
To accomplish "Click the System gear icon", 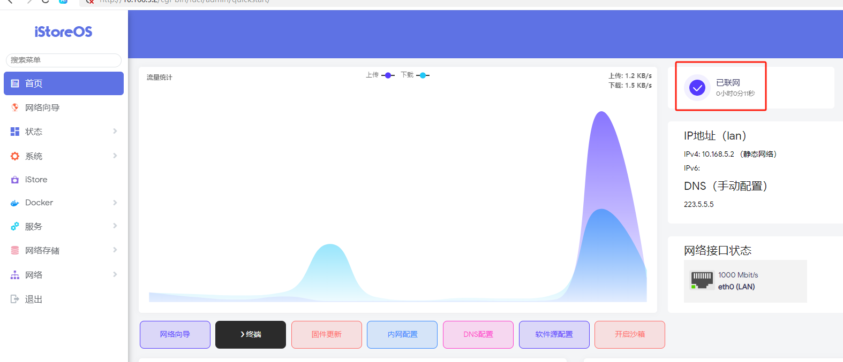I will point(15,156).
